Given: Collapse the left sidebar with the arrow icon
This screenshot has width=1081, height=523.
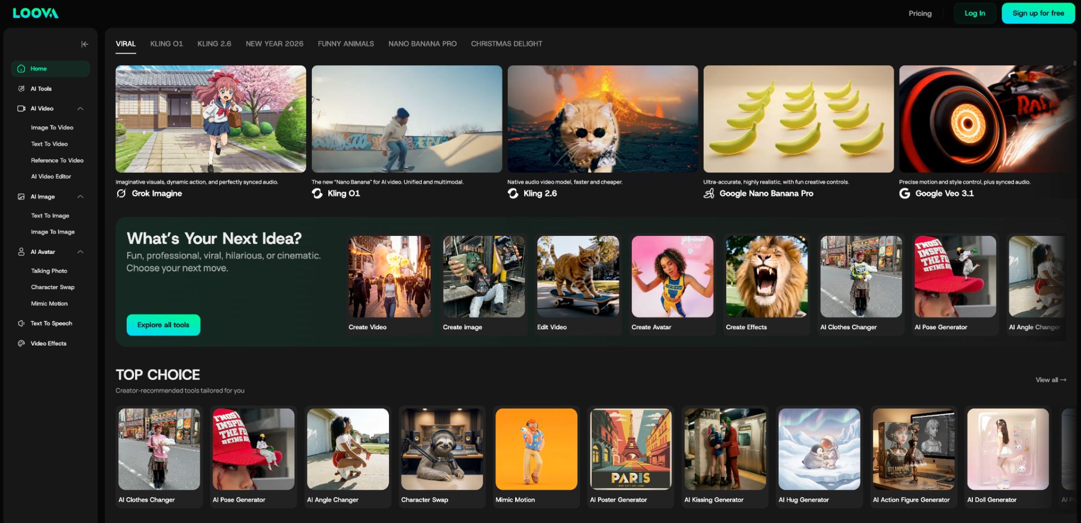Looking at the screenshot, I should [x=84, y=44].
